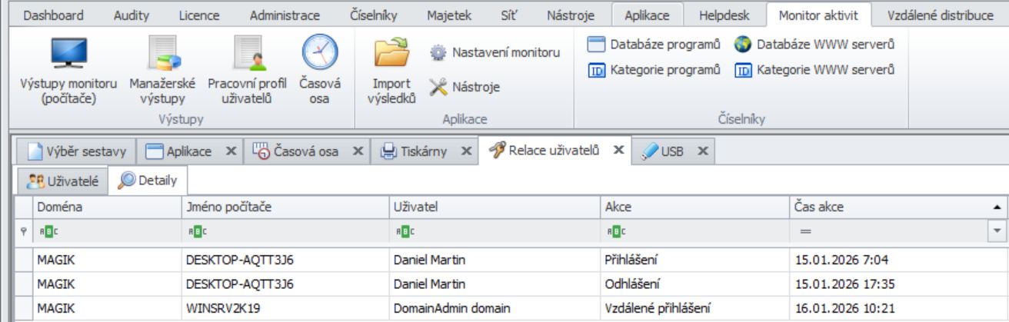Image resolution: width=1009 pixels, height=322 pixels.
Task: Click time cell 16.01.2026 10:21
Action: tap(899, 308)
